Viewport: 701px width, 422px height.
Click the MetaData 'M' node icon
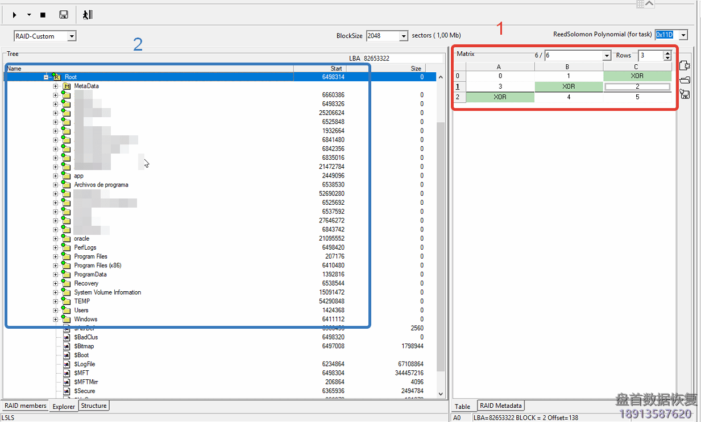click(x=68, y=85)
